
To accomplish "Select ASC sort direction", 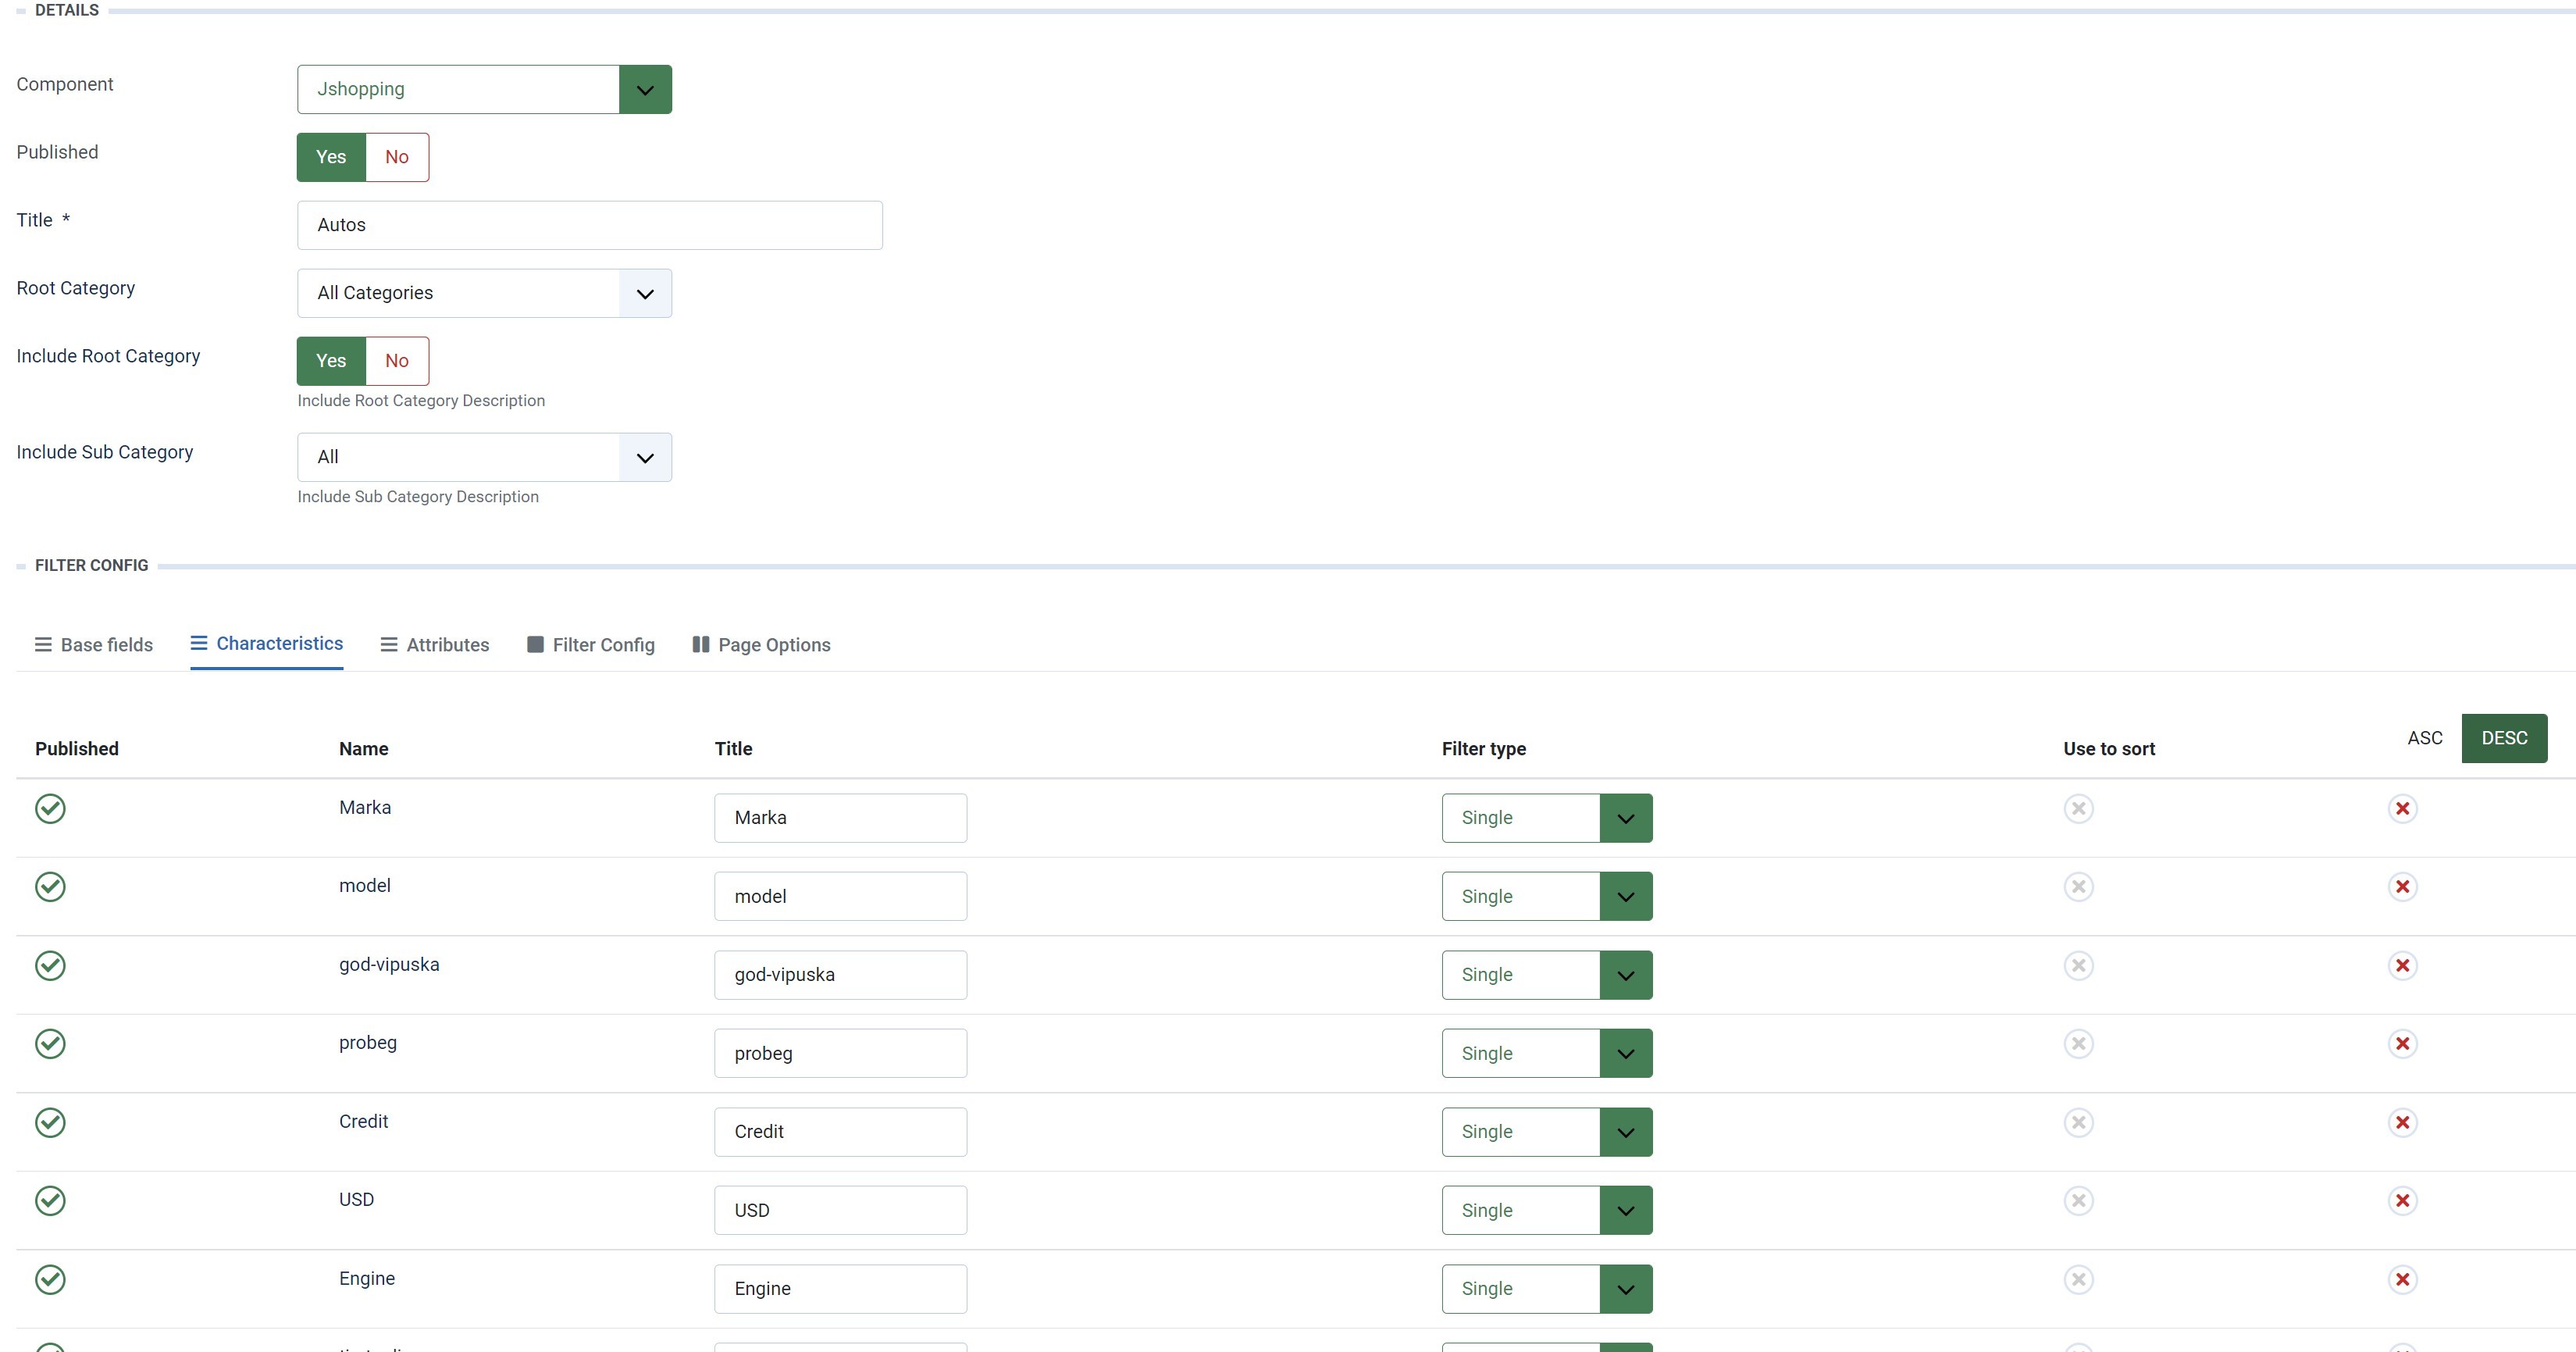I will [2424, 738].
